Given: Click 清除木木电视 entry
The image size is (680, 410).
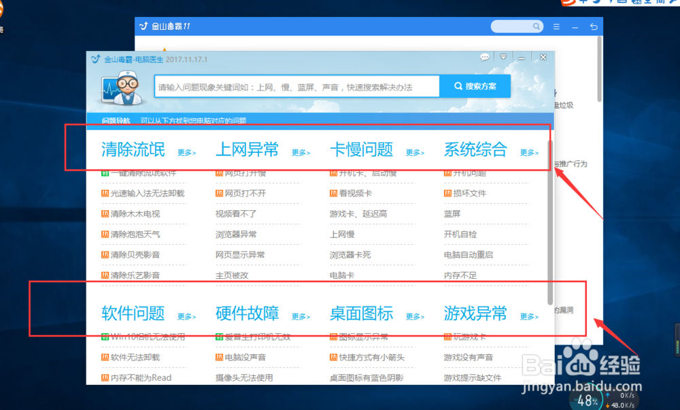Looking at the screenshot, I should (x=135, y=213).
